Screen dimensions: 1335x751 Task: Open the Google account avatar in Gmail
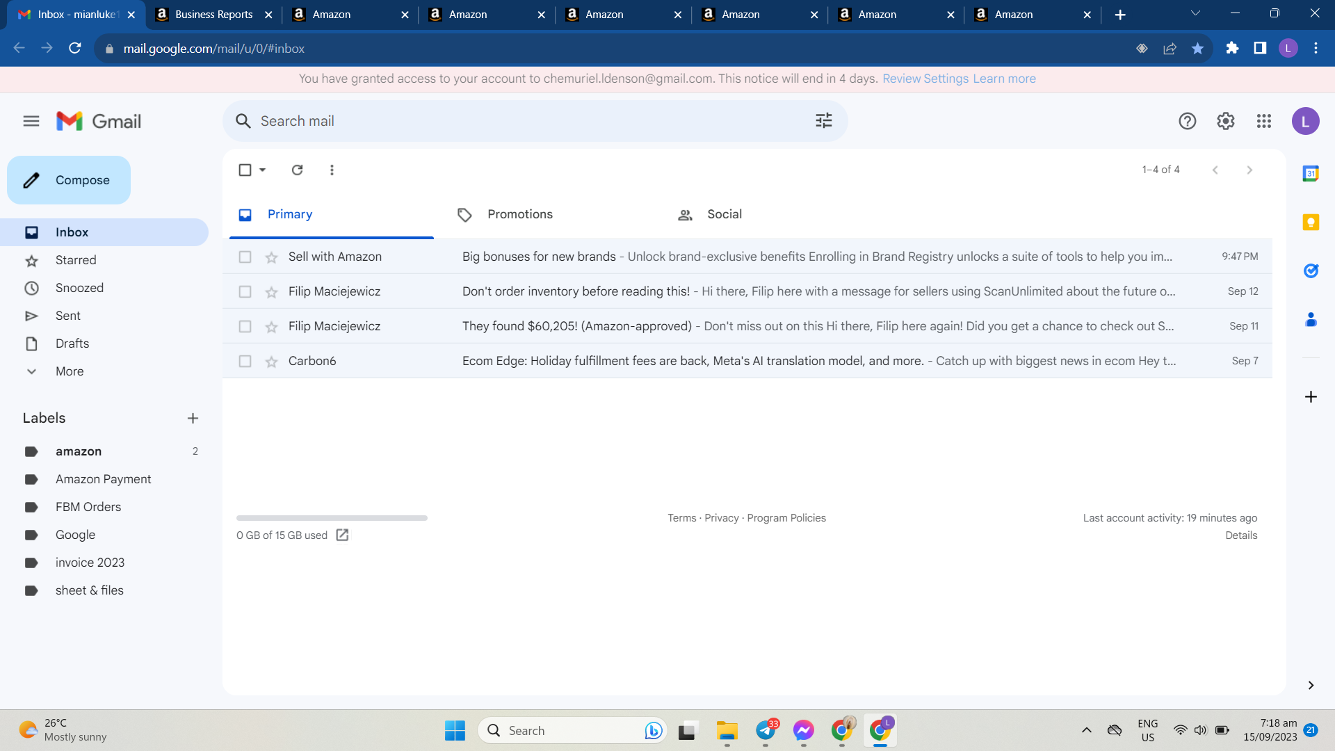click(1305, 121)
